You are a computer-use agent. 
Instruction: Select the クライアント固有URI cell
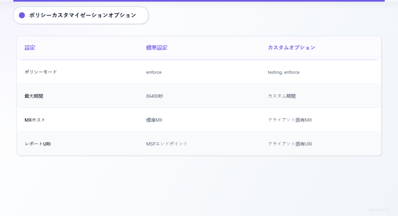(x=290, y=144)
